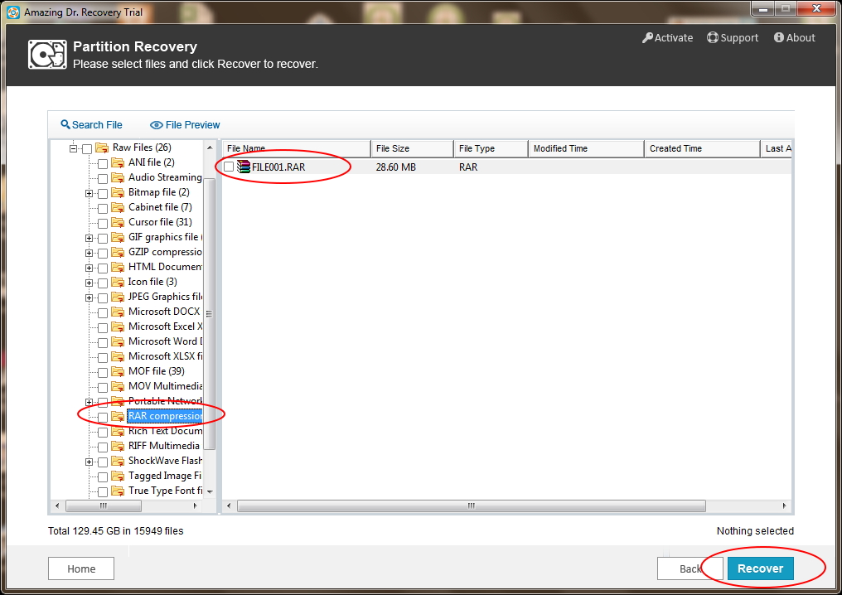Image resolution: width=842 pixels, height=595 pixels.
Task: Click the folder icon next to Raw Files
Action: (99, 148)
